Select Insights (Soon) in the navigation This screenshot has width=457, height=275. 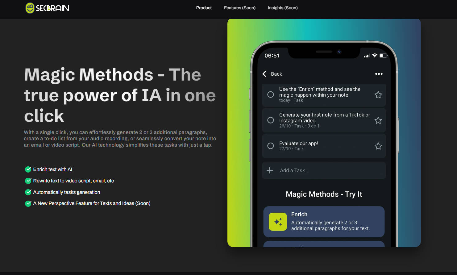click(283, 8)
